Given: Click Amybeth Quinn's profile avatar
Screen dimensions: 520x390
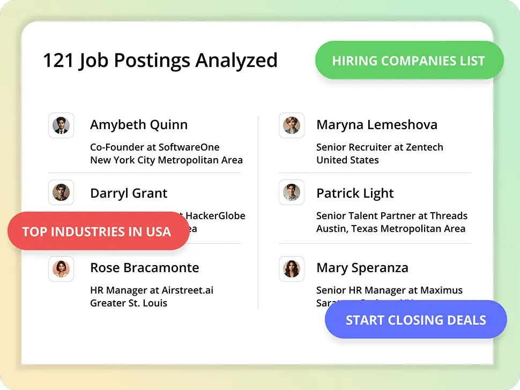Looking at the screenshot, I should [x=61, y=125].
